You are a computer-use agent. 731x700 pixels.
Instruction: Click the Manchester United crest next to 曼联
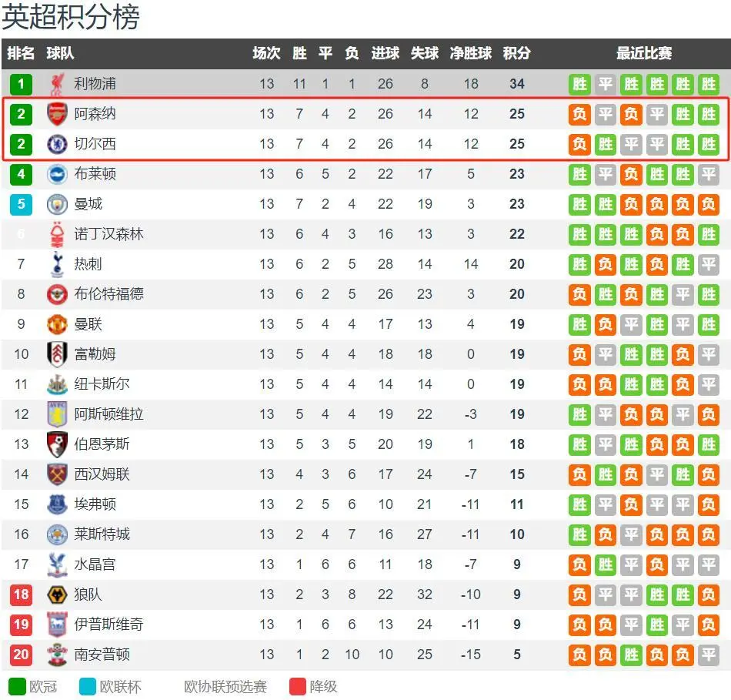pos(57,324)
